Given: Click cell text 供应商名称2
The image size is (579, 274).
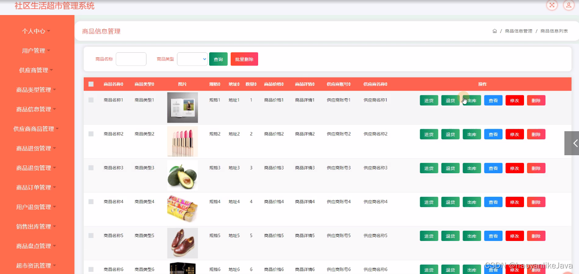Looking at the screenshot, I should click(375, 134).
